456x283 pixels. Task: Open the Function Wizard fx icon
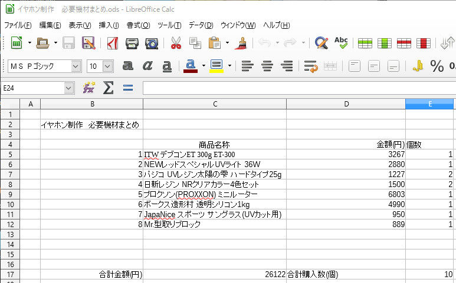88,88
